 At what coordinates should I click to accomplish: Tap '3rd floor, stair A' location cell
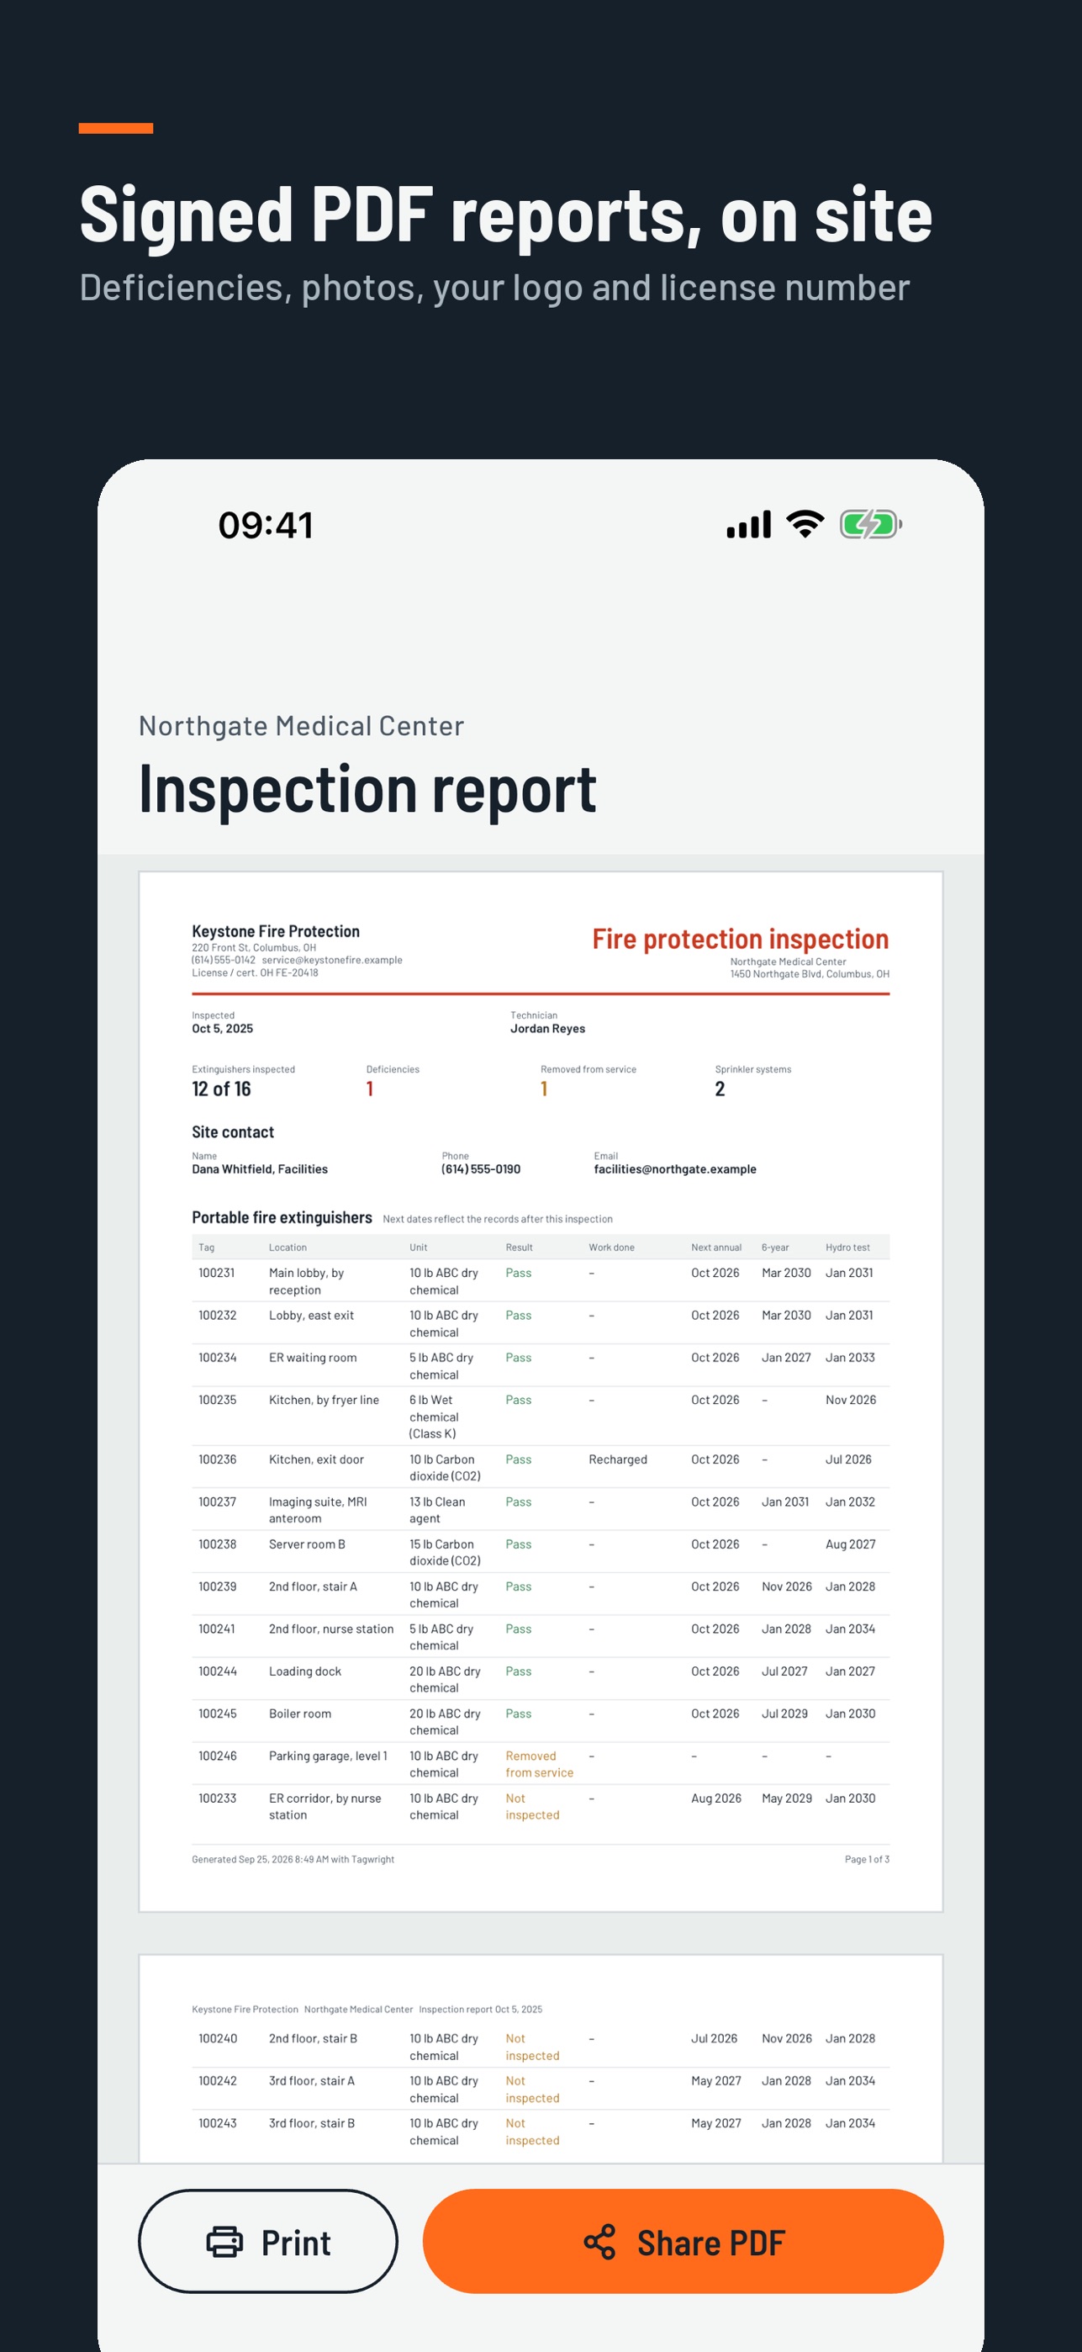(311, 2081)
